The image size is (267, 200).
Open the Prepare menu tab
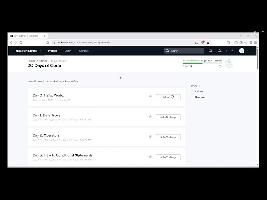[x=53, y=51]
